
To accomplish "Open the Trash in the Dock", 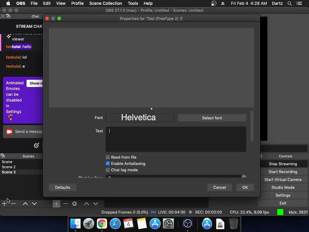I will point(234,224).
